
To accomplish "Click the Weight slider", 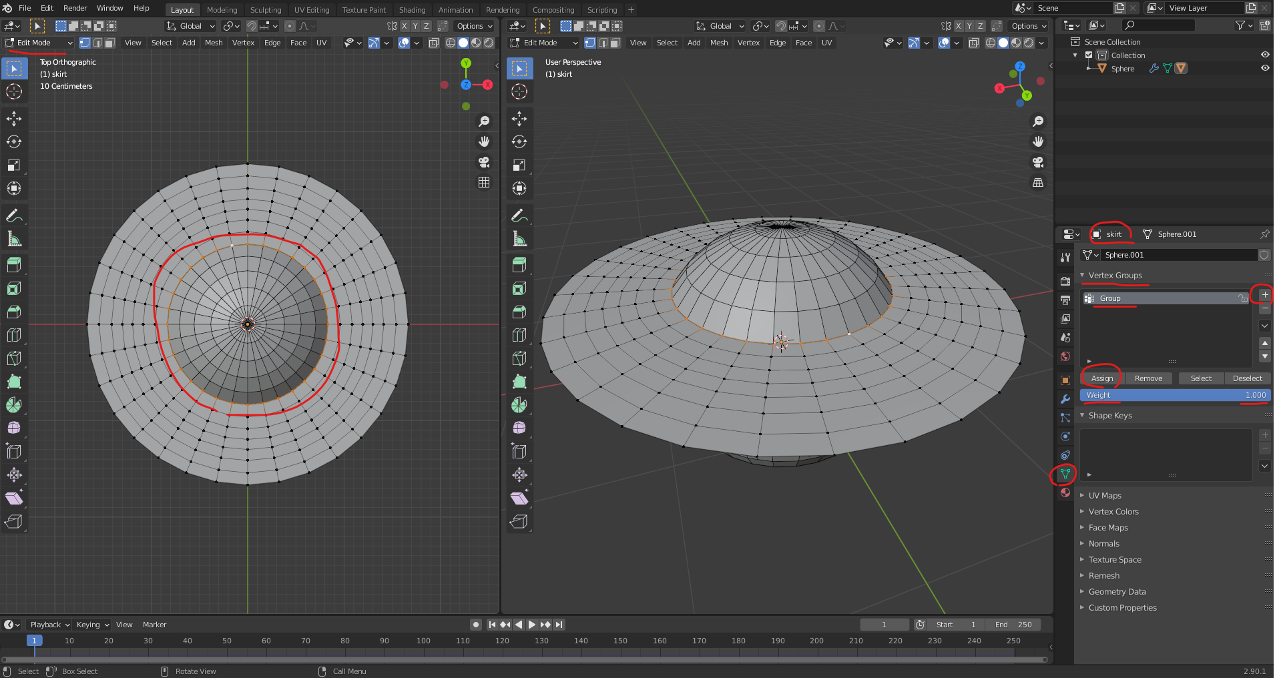I will pyautogui.click(x=1175, y=395).
